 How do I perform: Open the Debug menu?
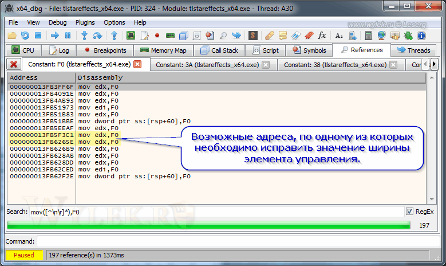[57, 22]
